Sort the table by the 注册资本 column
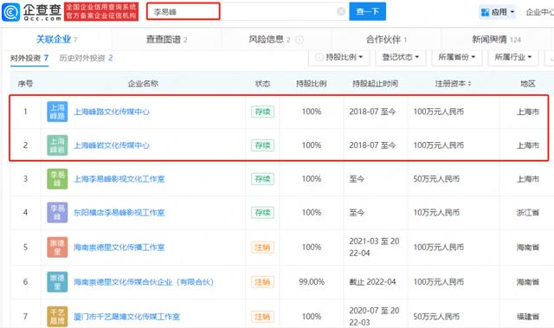Image resolution: width=554 pixels, height=328 pixels. point(453,84)
